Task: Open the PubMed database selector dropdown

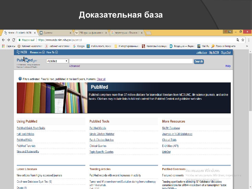Action: [x=57, y=61]
